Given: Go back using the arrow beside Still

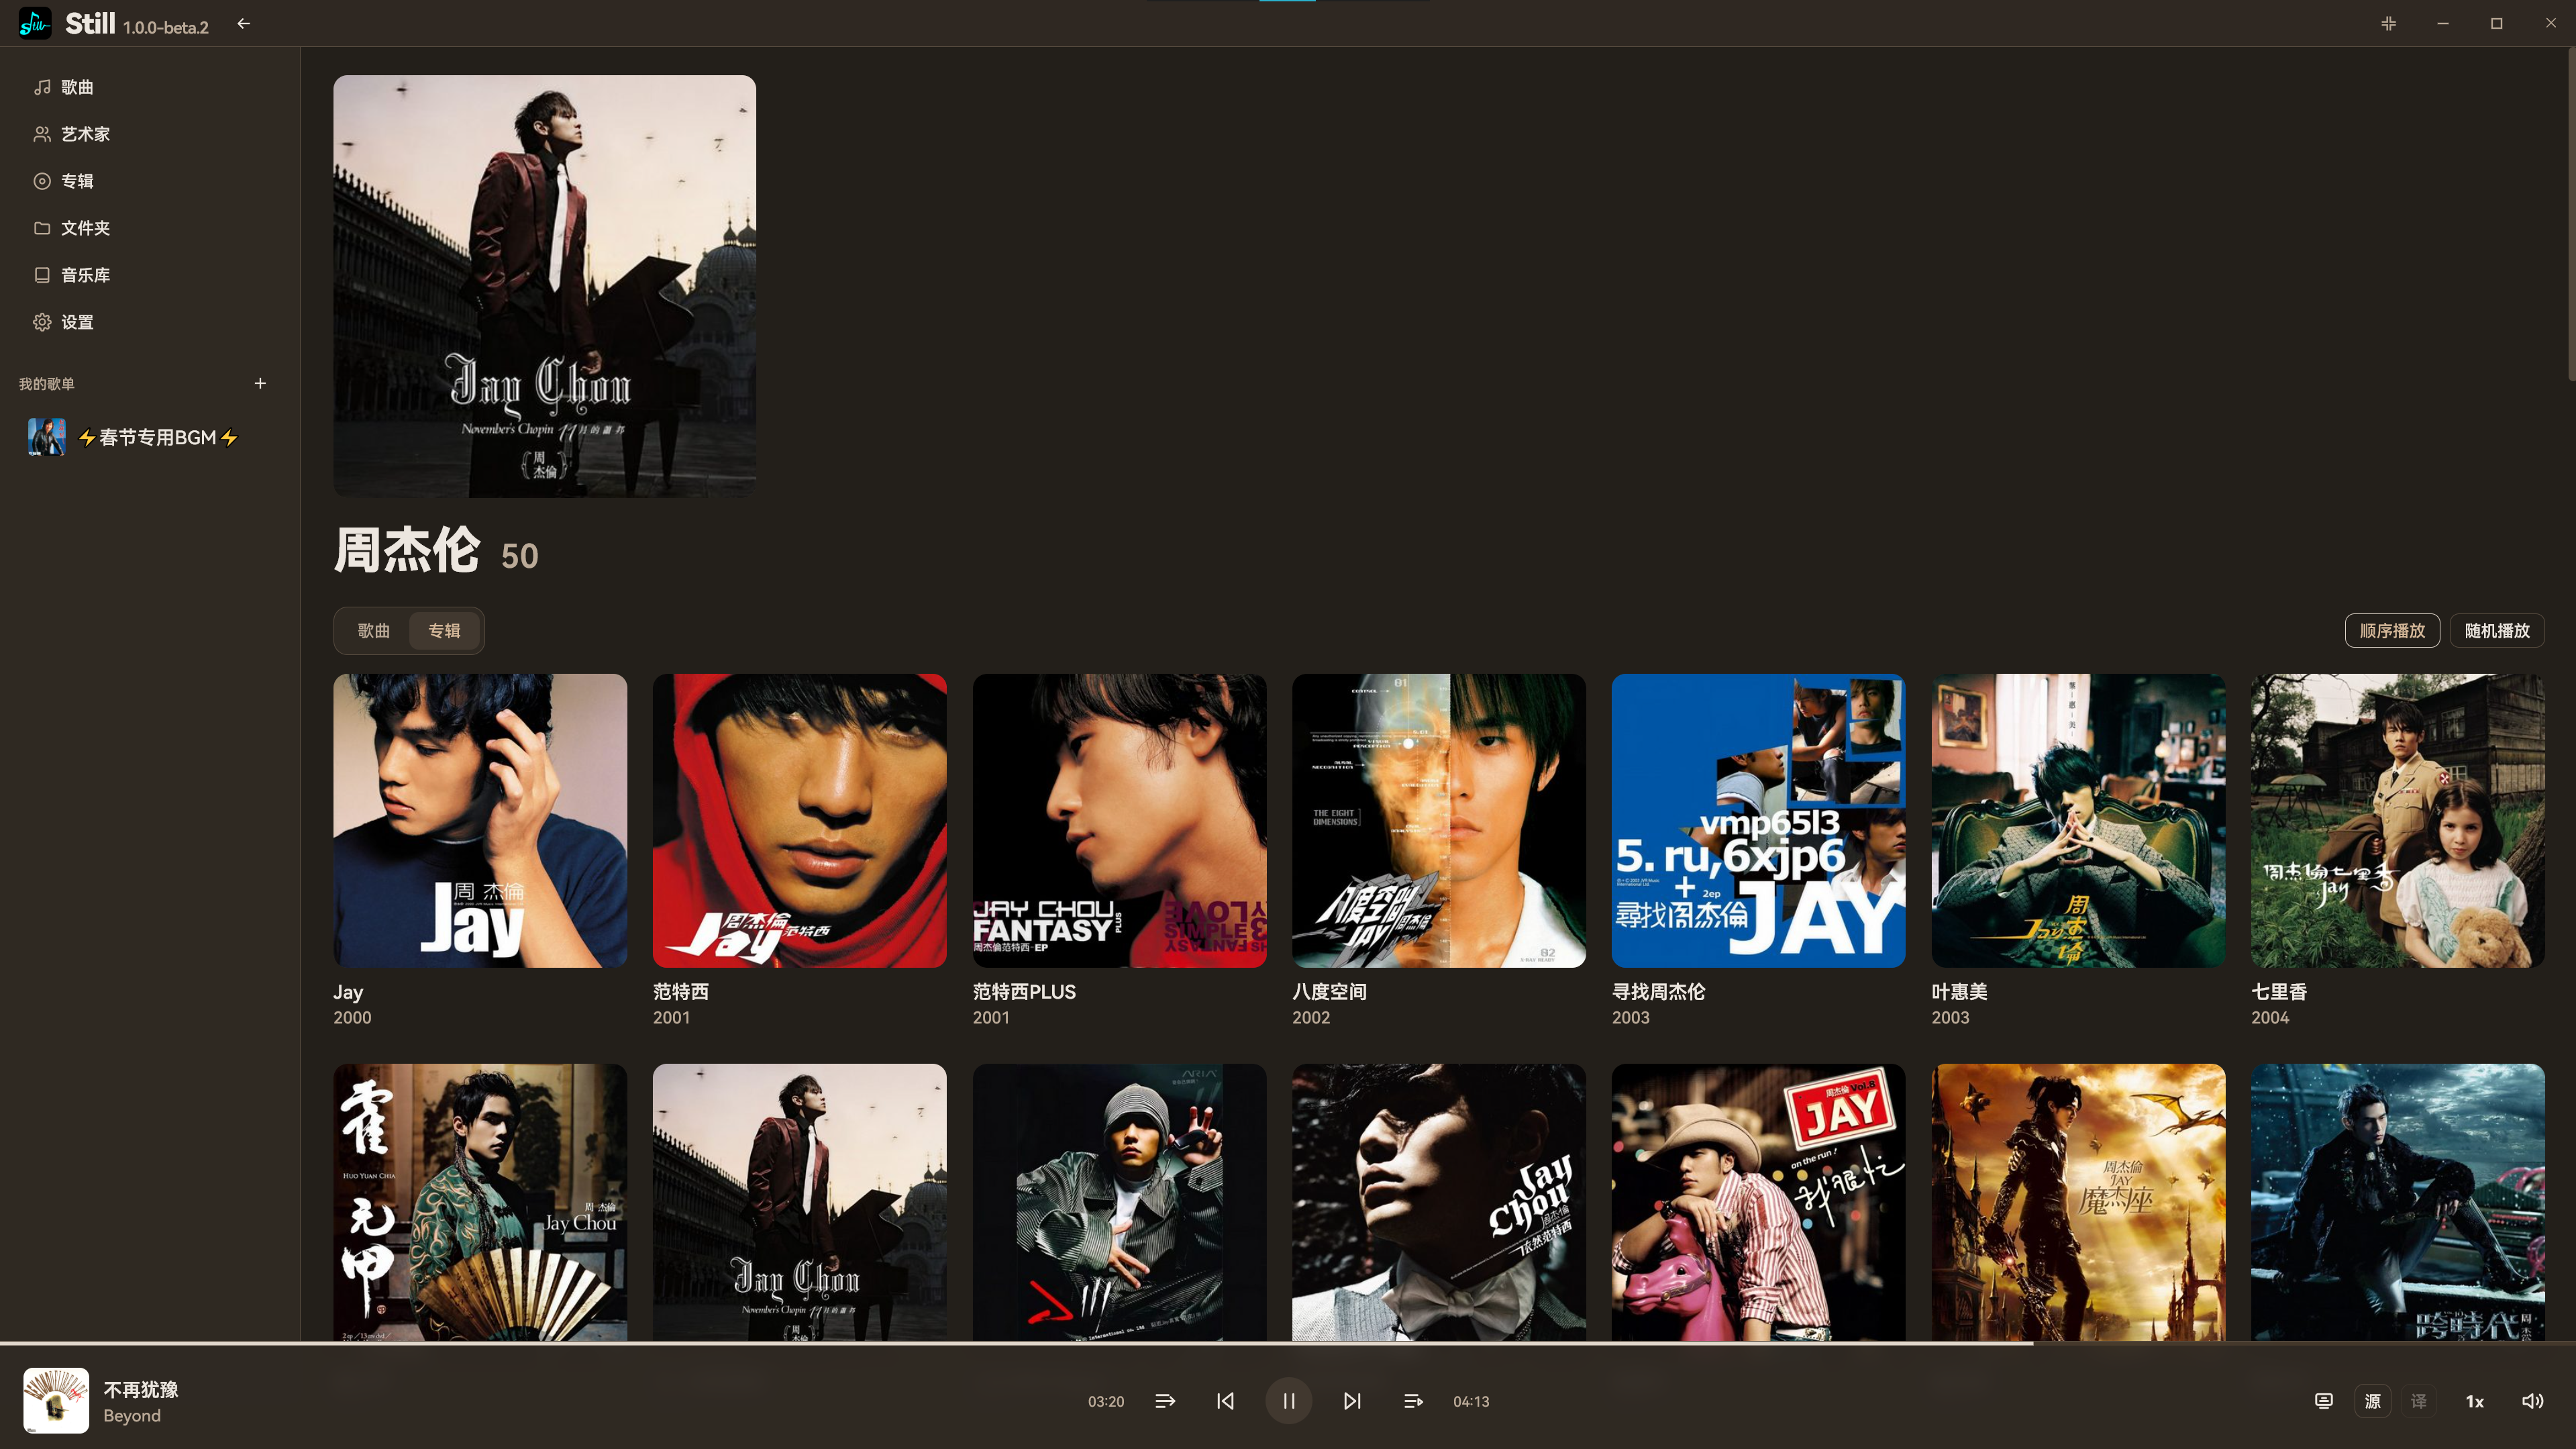Looking at the screenshot, I should [243, 23].
